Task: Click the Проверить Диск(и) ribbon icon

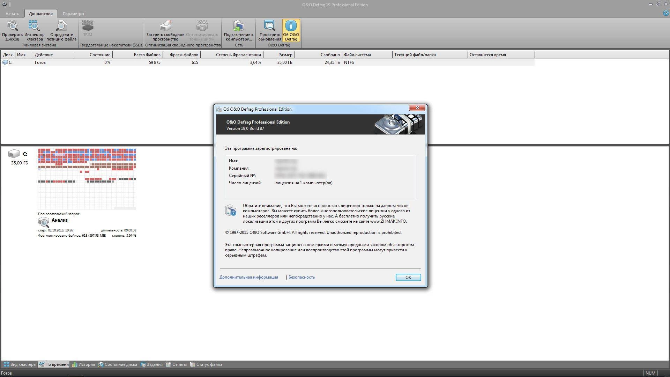Action: [x=12, y=30]
